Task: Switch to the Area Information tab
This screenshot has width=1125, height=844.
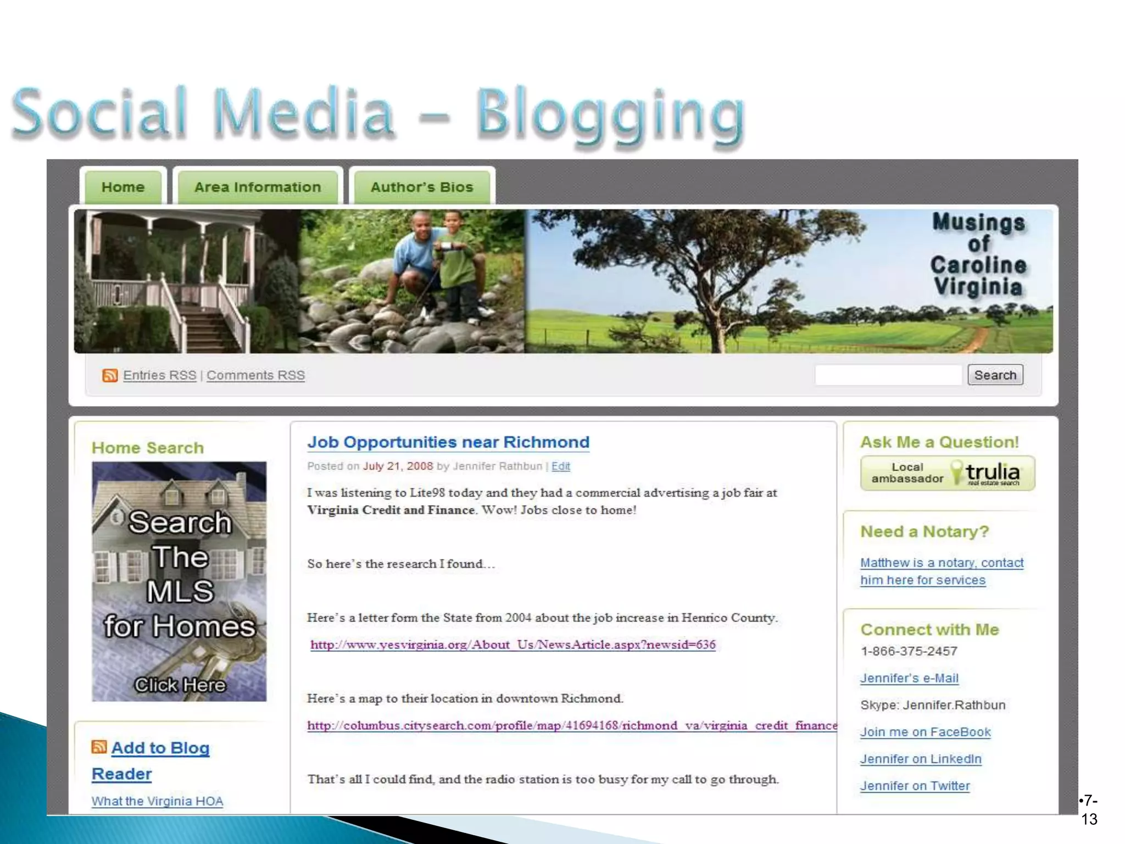Action: tap(257, 187)
